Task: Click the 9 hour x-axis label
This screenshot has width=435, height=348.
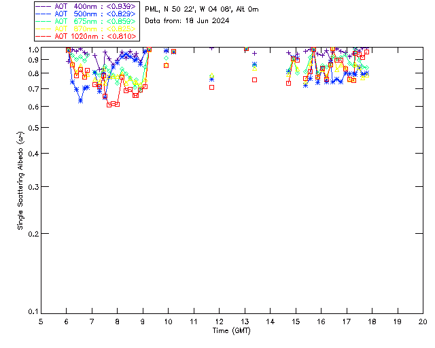Action: coord(143,321)
